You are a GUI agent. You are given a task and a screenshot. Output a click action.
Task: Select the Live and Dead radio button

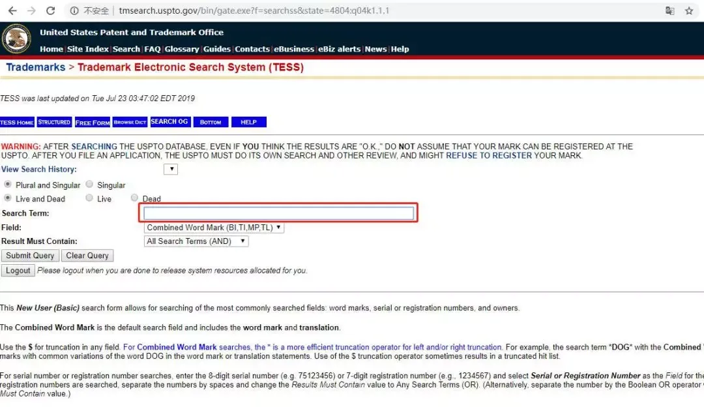[x=8, y=198]
